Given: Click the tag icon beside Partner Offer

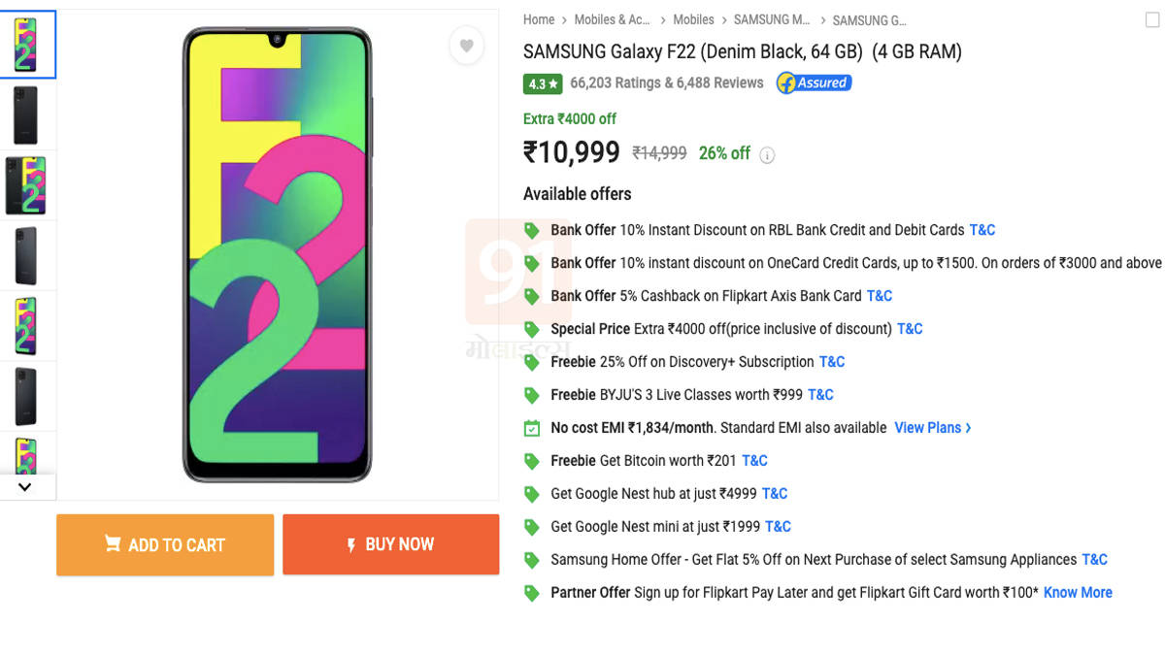Looking at the screenshot, I should pos(532,593).
